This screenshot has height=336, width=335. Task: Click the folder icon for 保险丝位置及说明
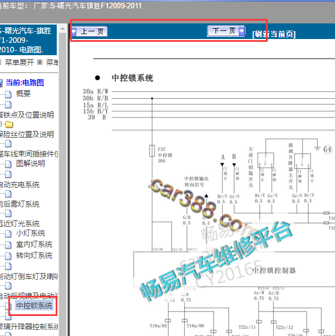click(x=9, y=124)
